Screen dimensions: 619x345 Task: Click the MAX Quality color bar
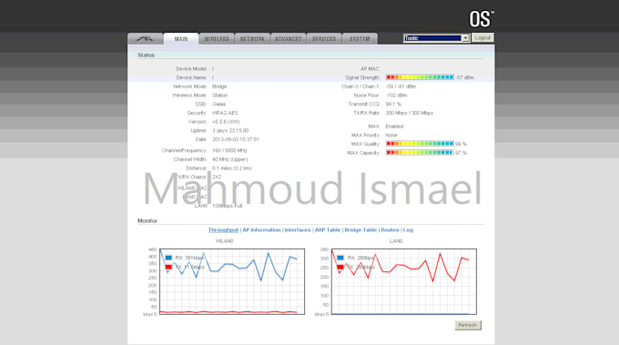pos(420,144)
